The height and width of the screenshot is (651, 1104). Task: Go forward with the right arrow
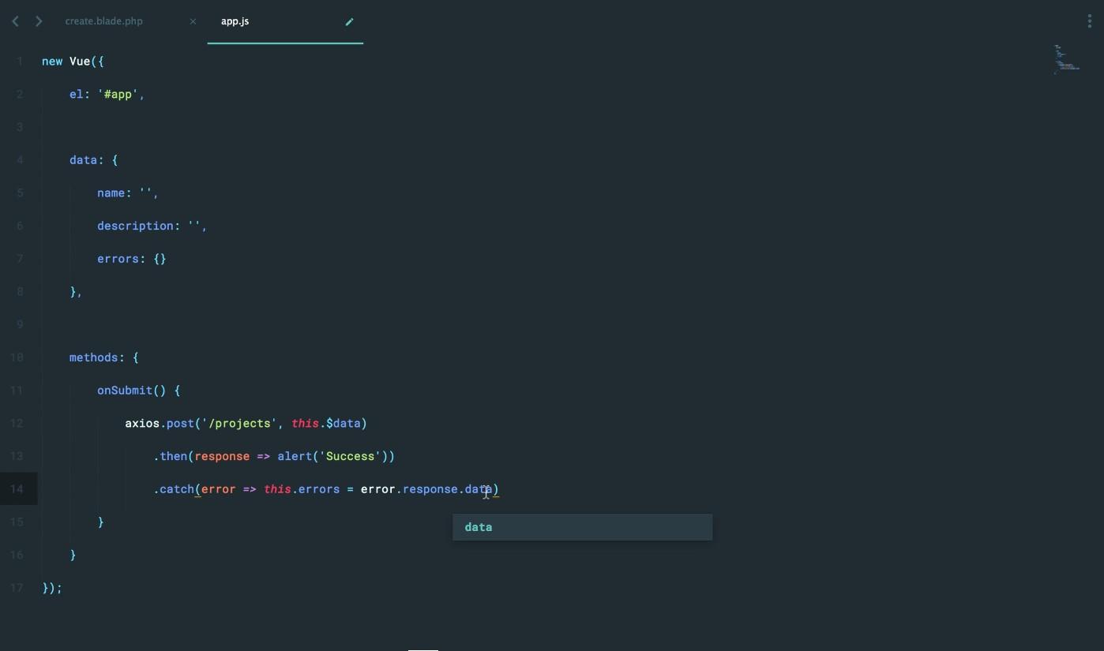[39, 21]
